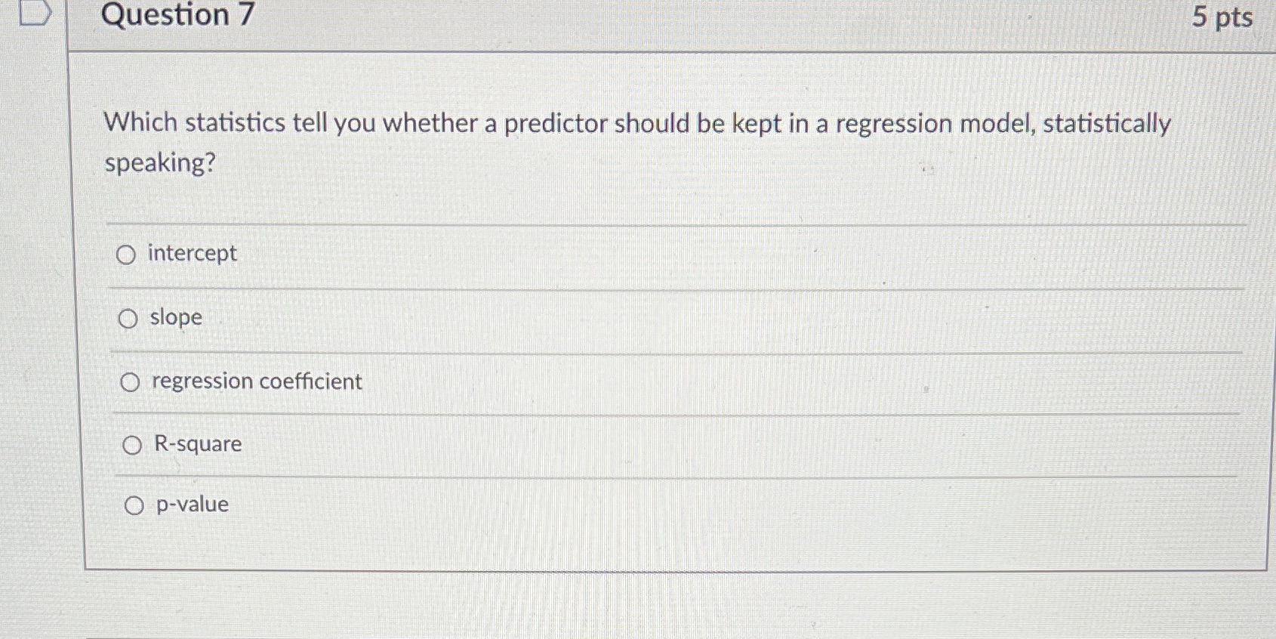1276x639 pixels.
Task: Click the R-square option label
Action: tap(198, 444)
